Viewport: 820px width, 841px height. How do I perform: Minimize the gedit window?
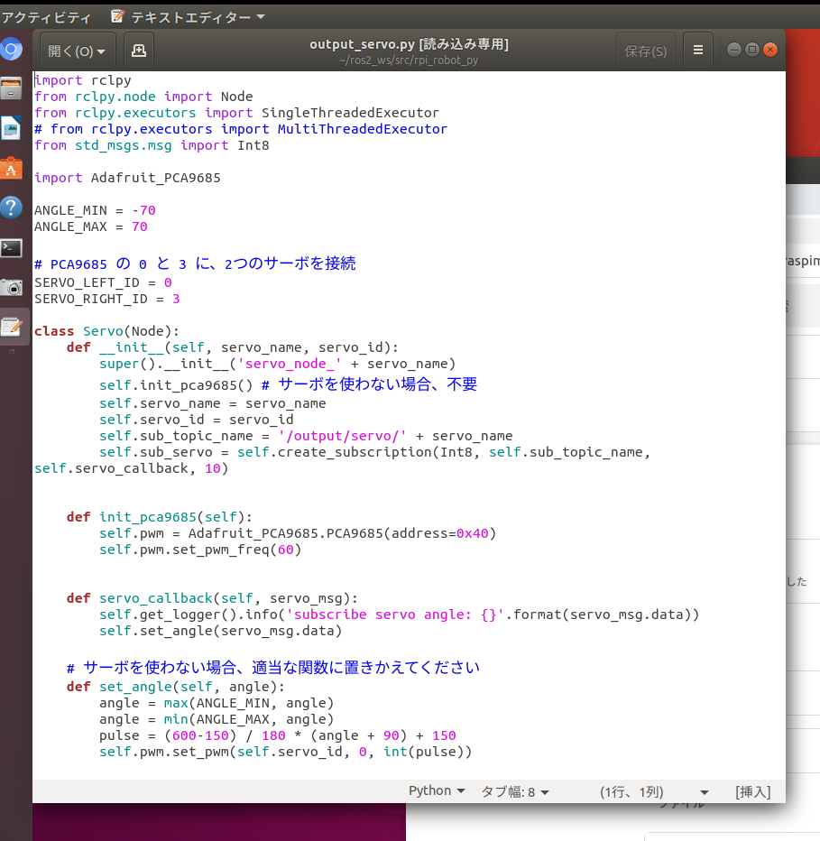pos(733,50)
